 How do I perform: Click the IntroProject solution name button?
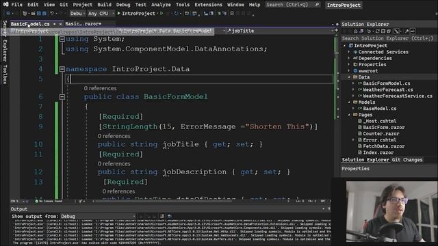click(344, 5)
